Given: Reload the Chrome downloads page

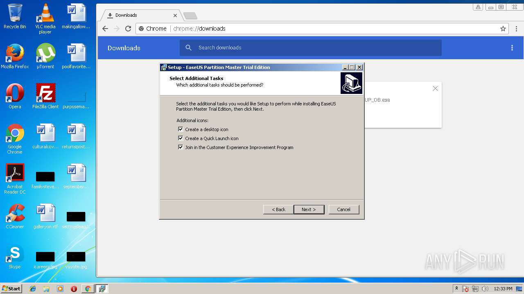Looking at the screenshot, I should [x=128, y=29].
